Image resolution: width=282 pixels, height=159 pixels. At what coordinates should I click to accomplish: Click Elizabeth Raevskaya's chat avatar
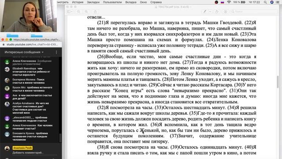7,69
